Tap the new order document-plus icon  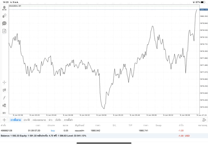tap(4, 31)
